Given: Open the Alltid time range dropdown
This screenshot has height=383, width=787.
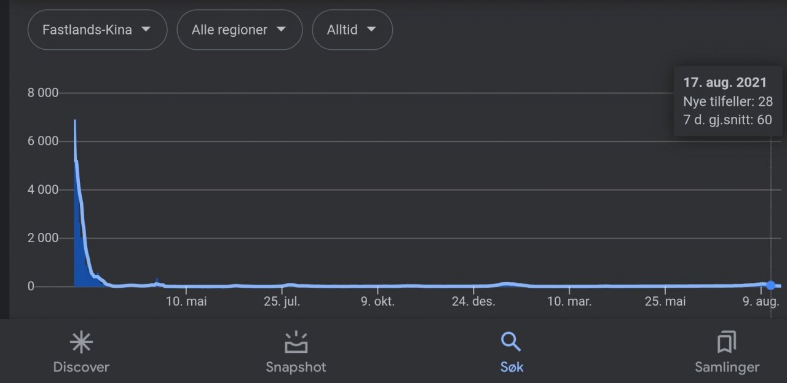Looking at the screenshot, I should [352, 30].
